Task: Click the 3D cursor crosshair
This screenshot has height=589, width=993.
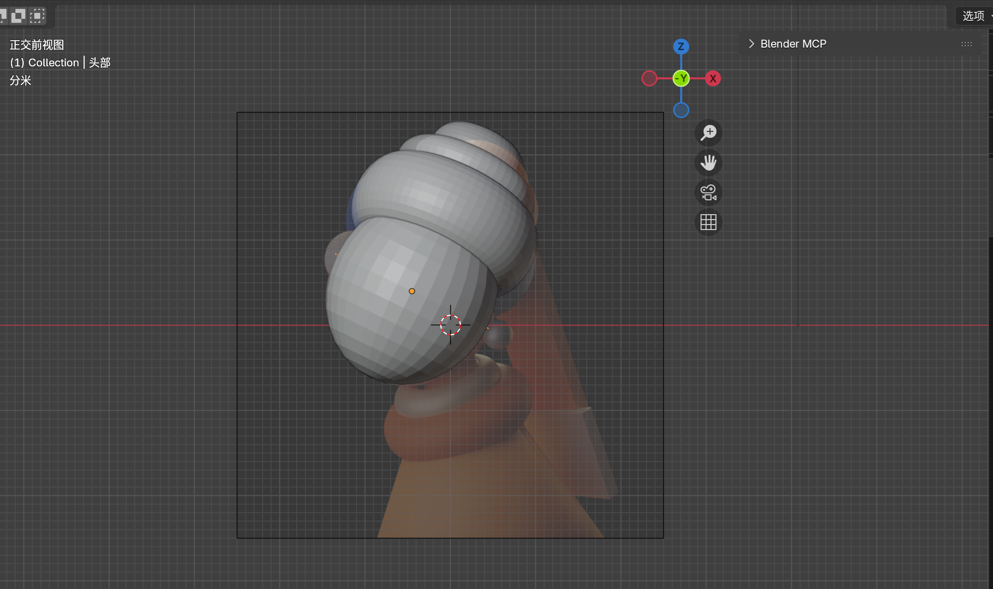Action: pos(450,325)
